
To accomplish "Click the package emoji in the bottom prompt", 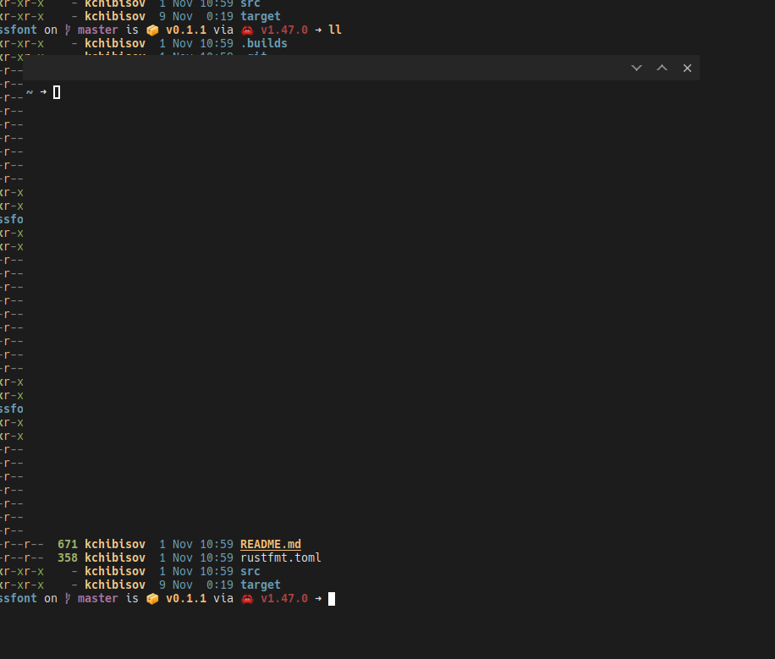I will point(153,599).
